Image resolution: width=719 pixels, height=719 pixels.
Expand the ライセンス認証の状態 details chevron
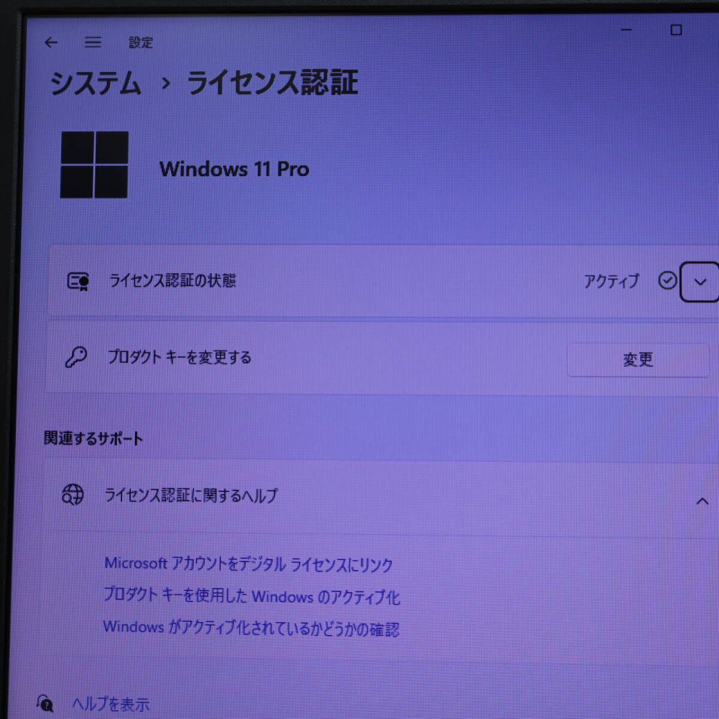pos(700,282)
